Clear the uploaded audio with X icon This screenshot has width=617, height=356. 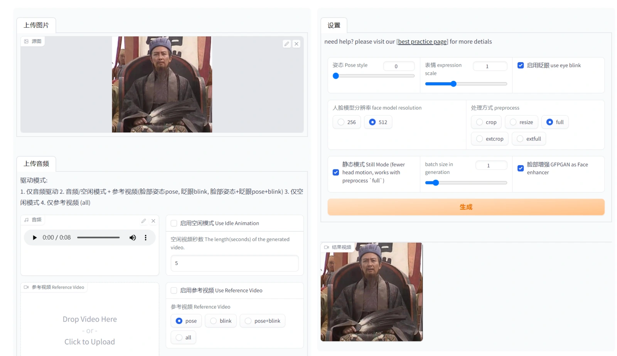point(153,221)
